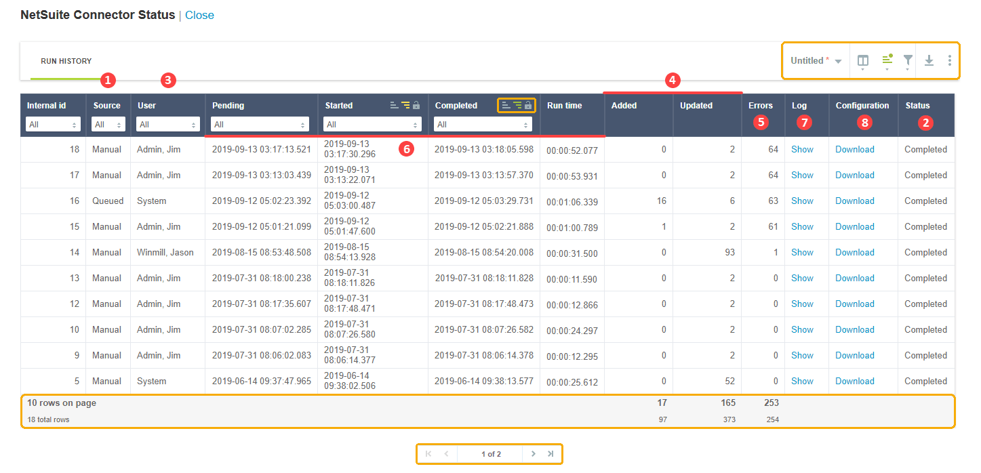Open User column filter dropdown
Image resolution: width=981 pixels, height=473 pixels.
167,125
